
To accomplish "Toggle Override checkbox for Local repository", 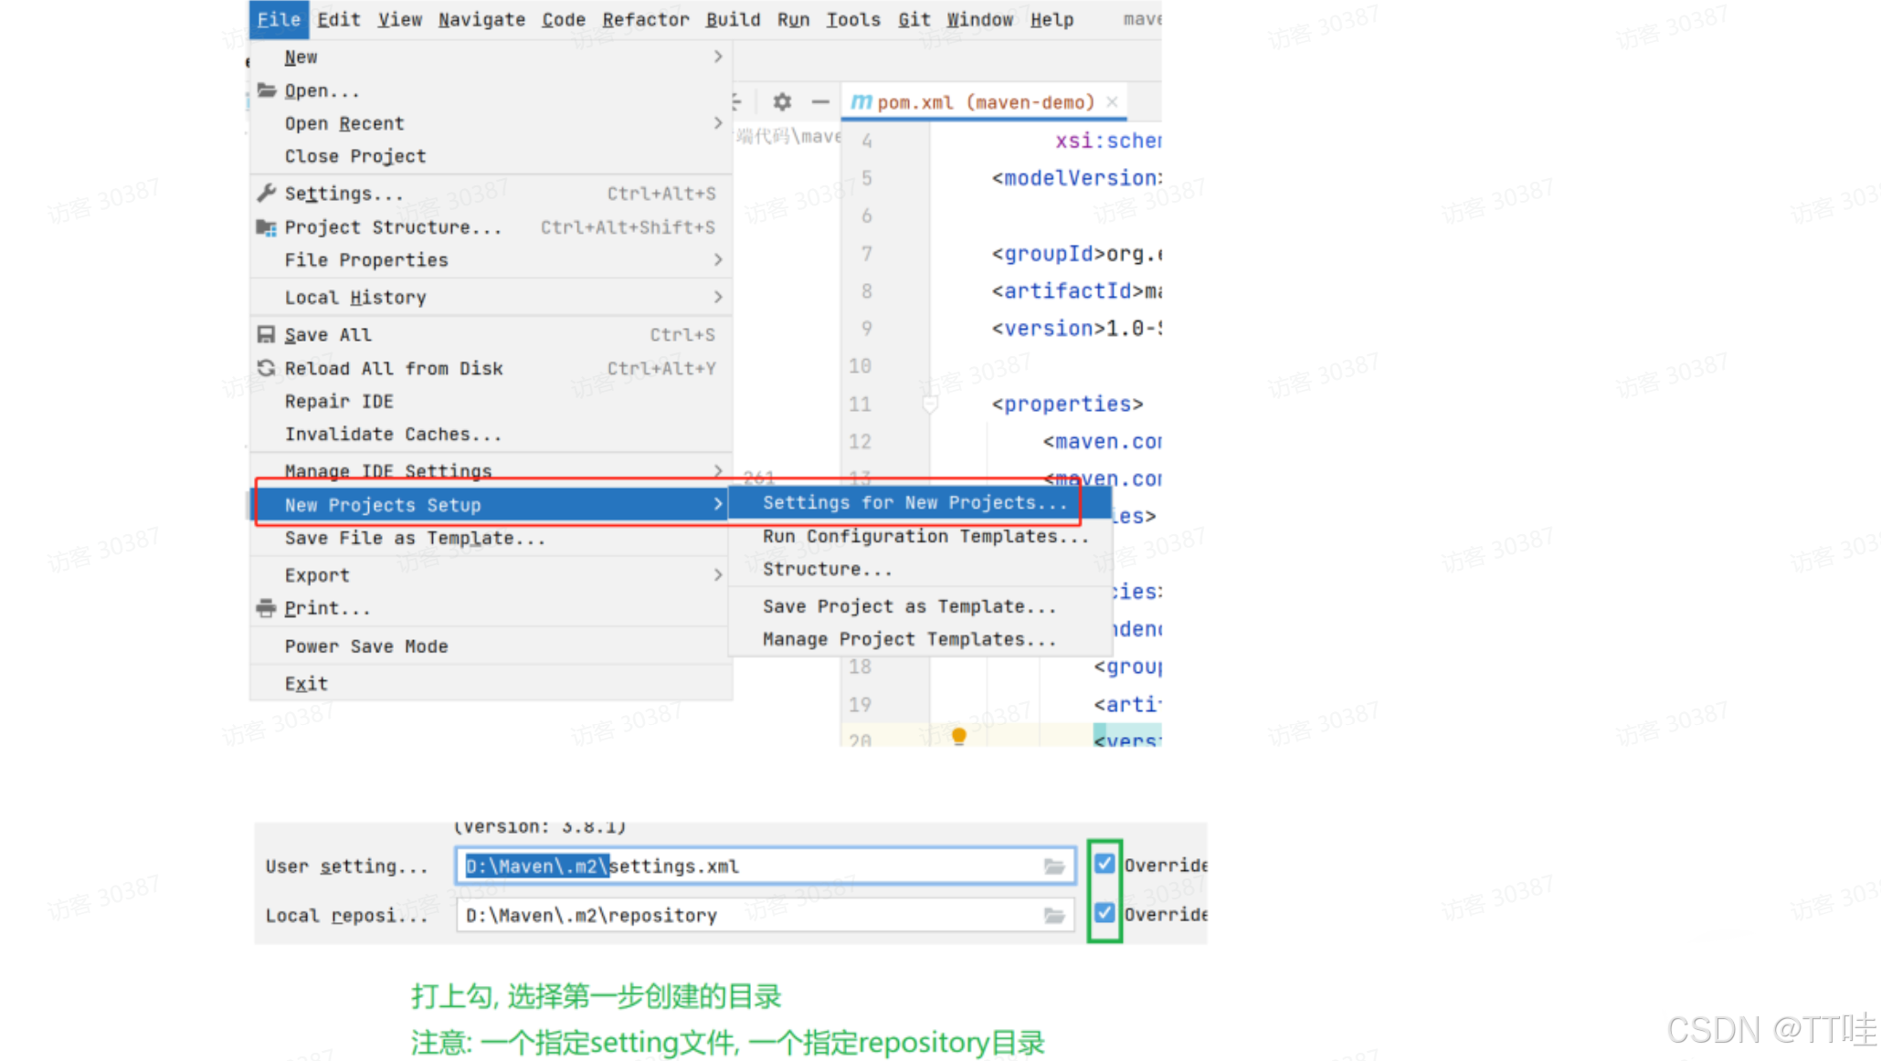I will (1104, 913).
